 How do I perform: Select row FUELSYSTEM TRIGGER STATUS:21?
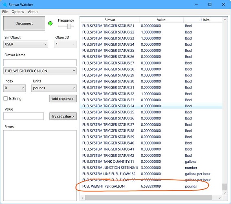152,26
